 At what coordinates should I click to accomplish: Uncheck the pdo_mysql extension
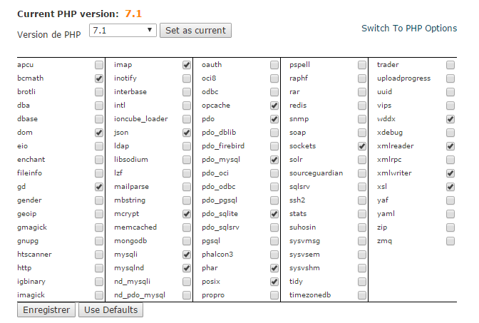(x=274, y=160)
